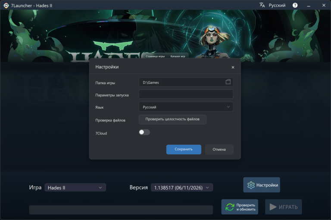The height and width of the screenshot is (220, 331).
Task: Click the download progress bar
Action: pos(121,210)
